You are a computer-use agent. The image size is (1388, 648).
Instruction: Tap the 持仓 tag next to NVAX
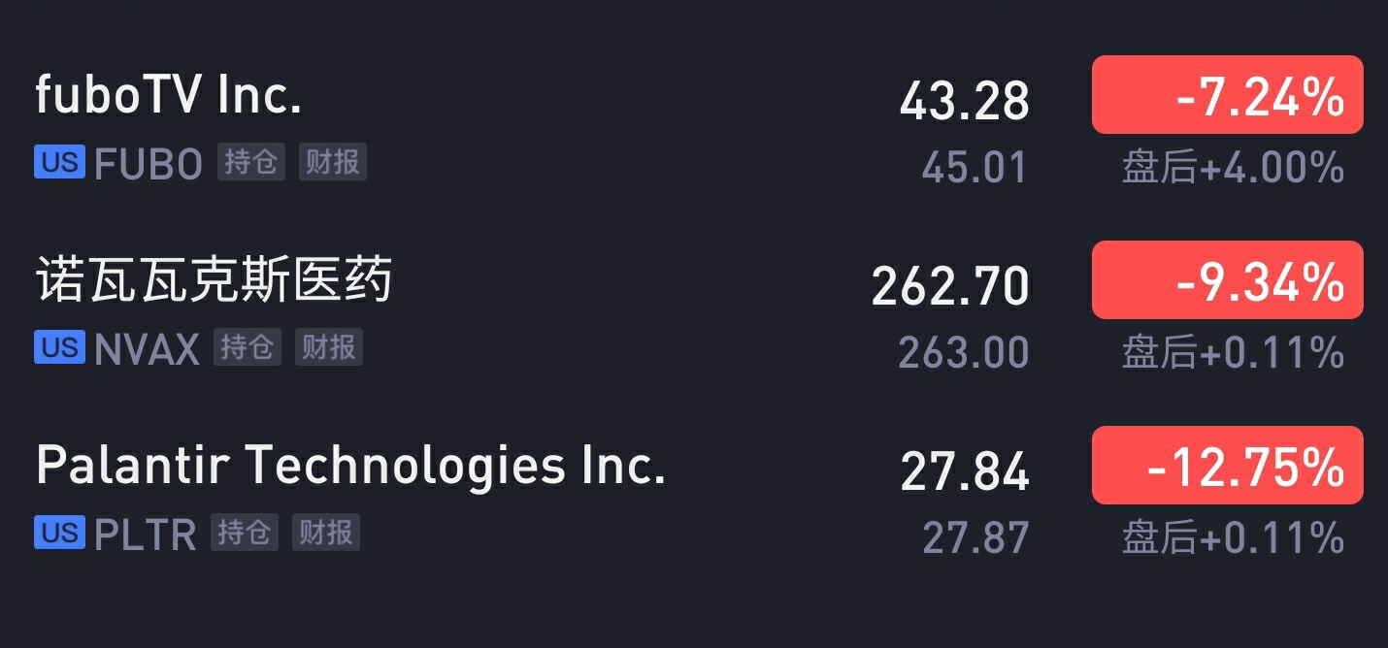[248, 347]
